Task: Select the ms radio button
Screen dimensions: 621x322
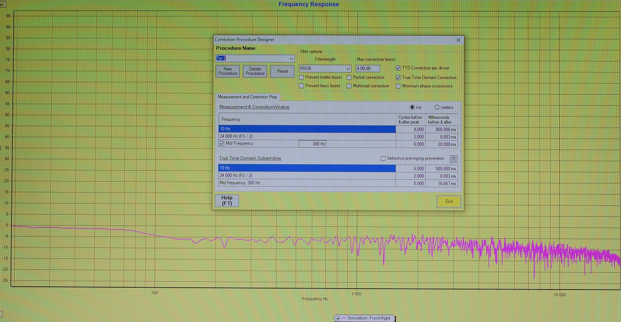Action: click(x=412, y=107)
